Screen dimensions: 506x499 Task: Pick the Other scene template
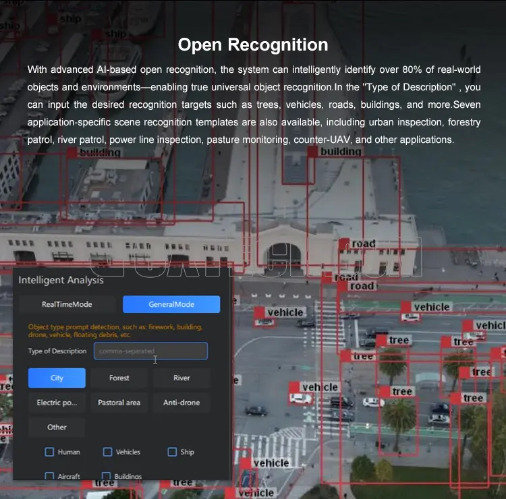[x=57, y=427]
